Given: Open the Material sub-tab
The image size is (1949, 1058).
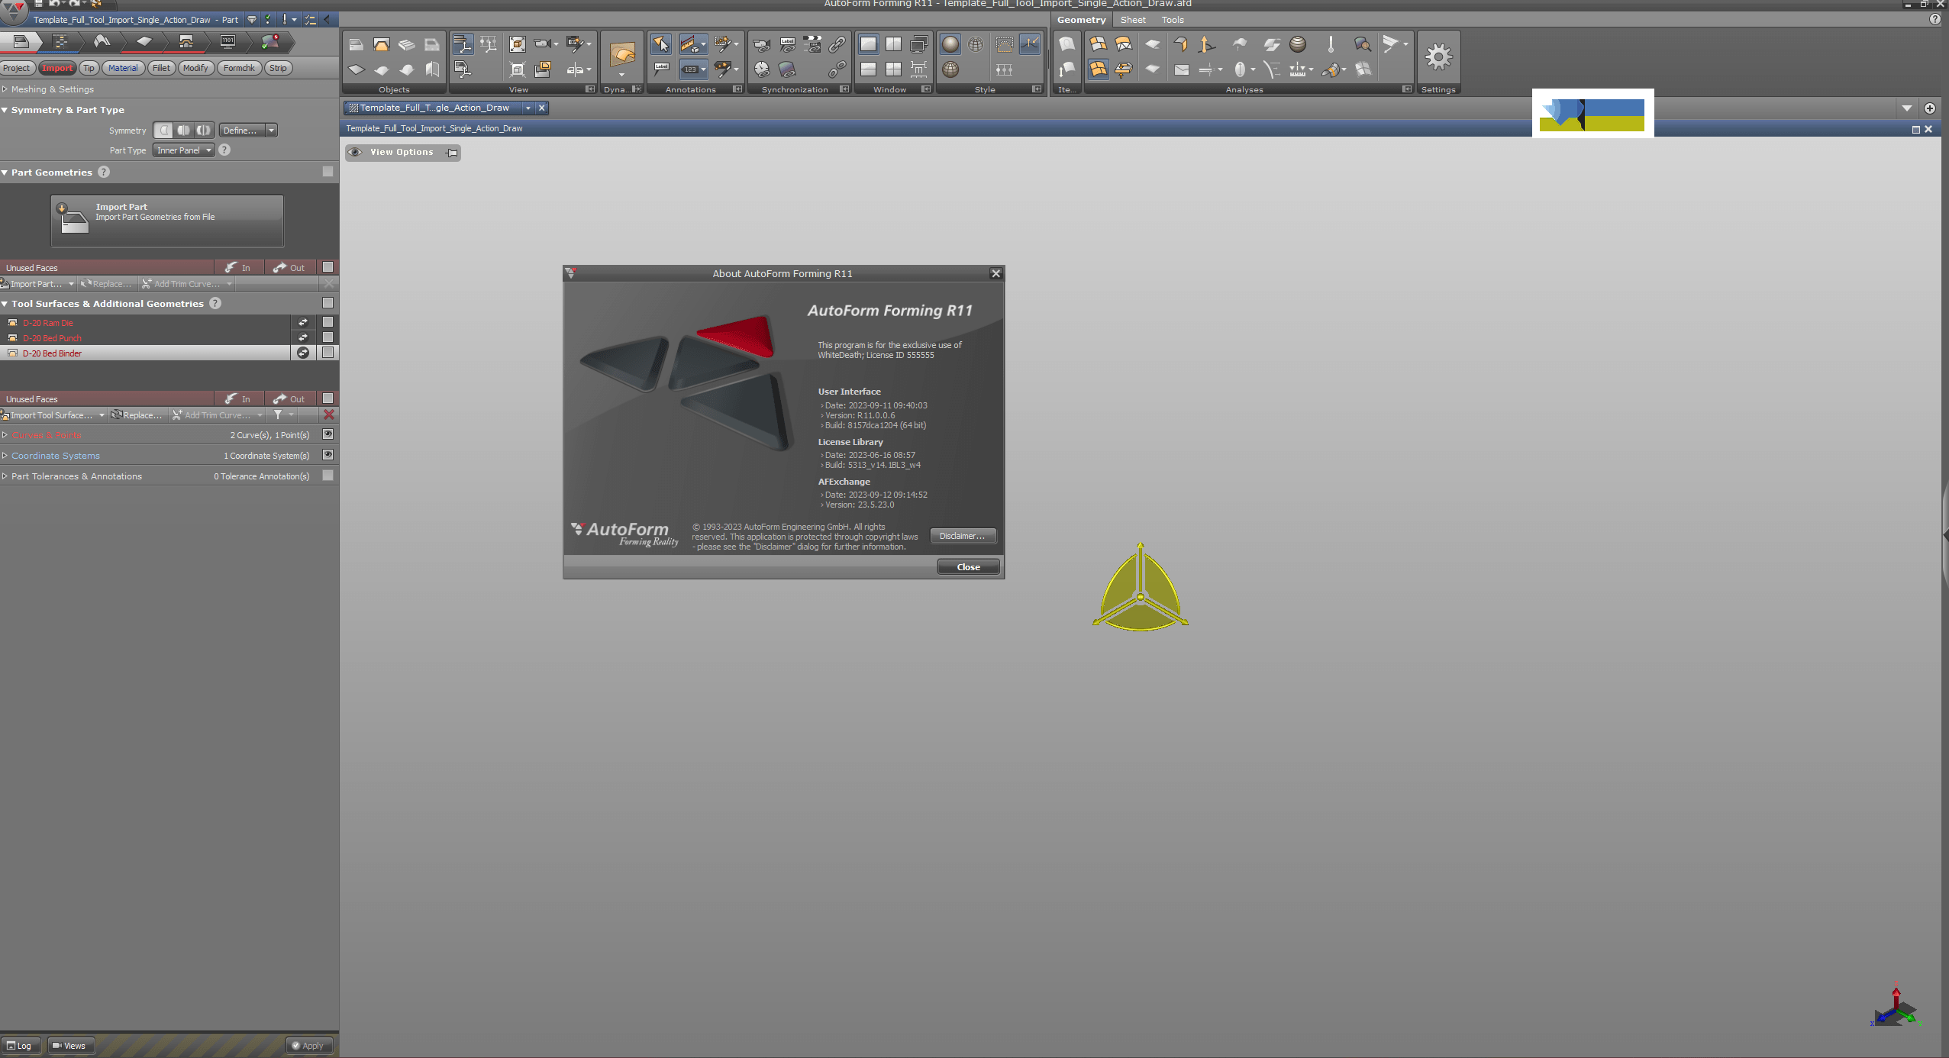Looking at the screenshot, I should (x=123, y=68).
